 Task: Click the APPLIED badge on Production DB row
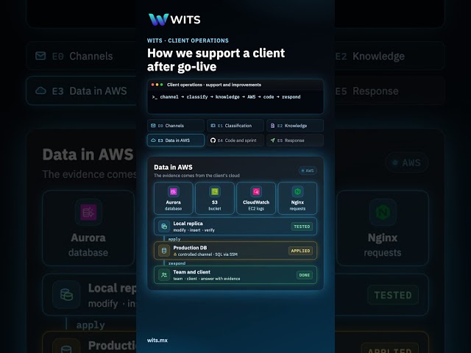[300, 251]
